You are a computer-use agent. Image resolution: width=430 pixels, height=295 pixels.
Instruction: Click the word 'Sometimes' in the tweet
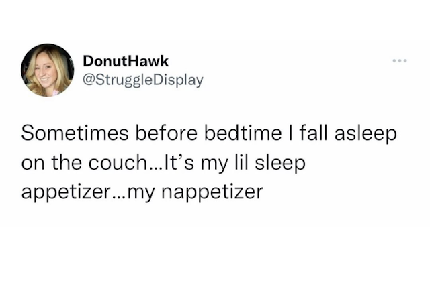pyautogui.click(x=75, y=133)
